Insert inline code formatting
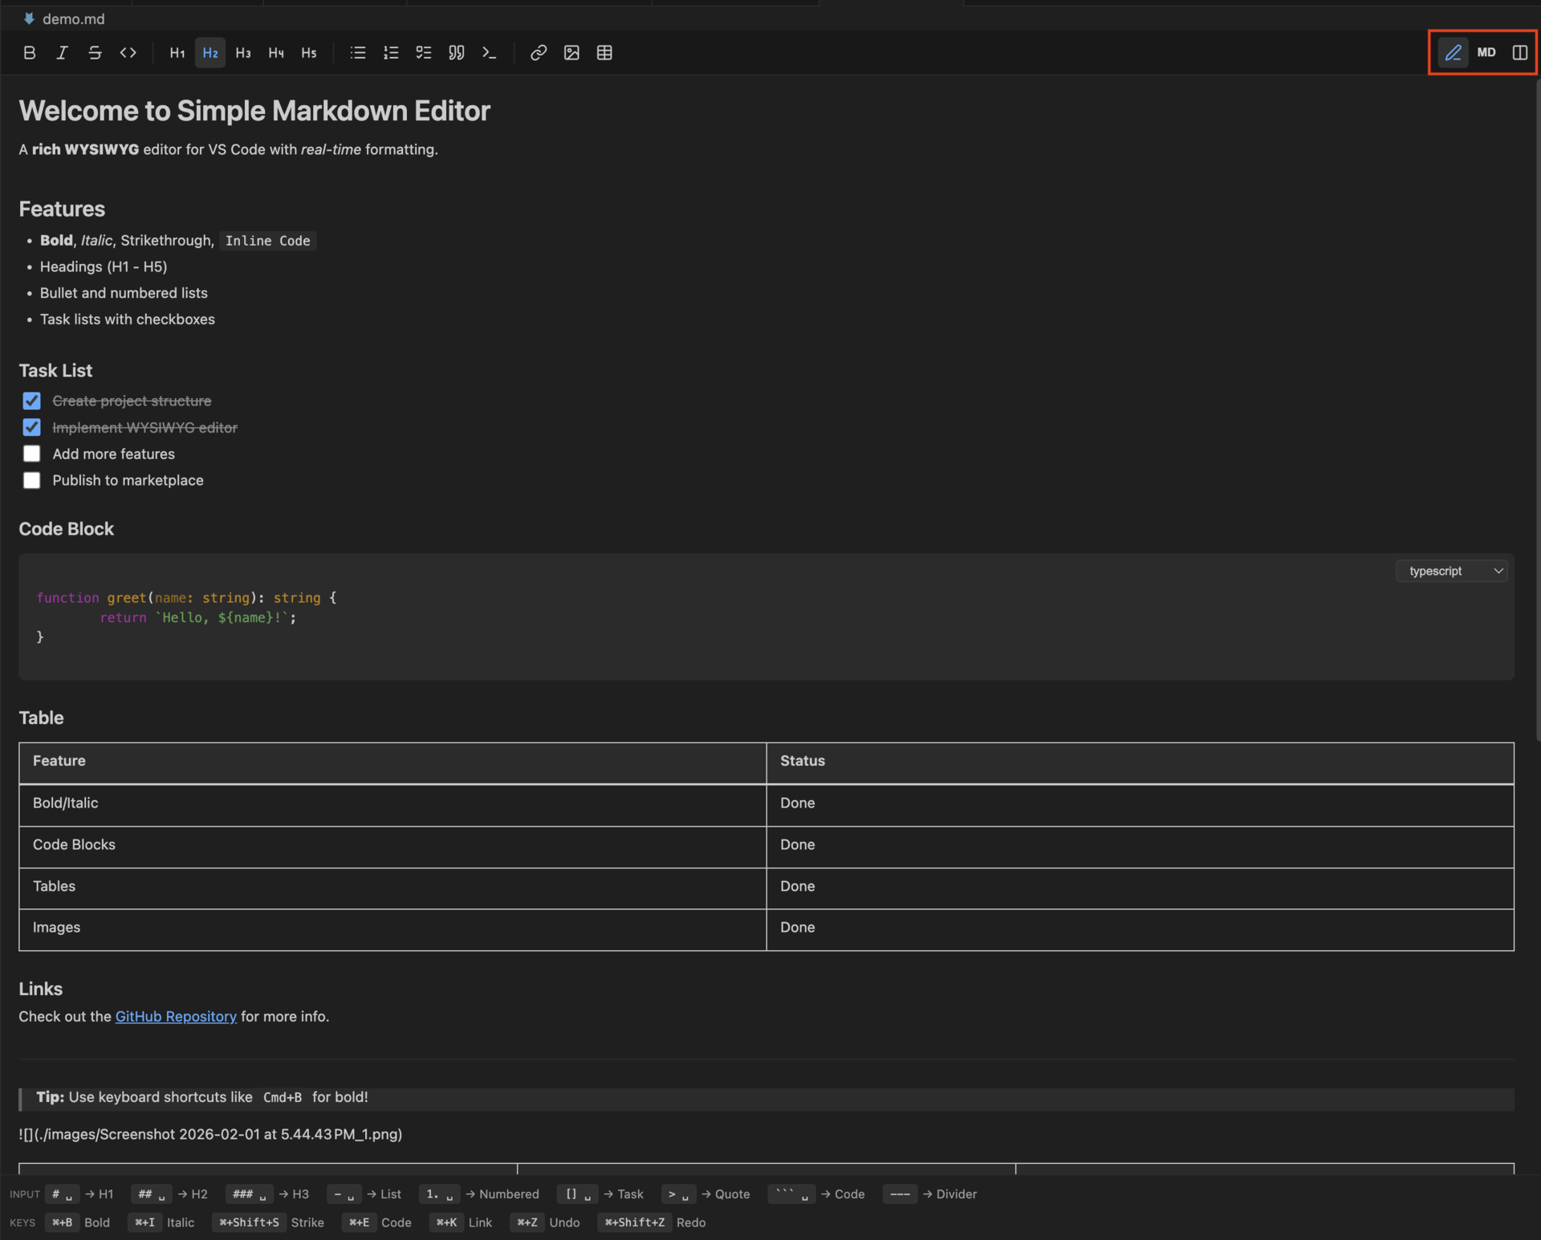 (128, 52)
